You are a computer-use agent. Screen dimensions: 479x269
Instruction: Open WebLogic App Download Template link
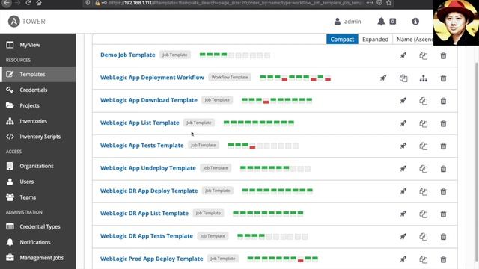149,100
